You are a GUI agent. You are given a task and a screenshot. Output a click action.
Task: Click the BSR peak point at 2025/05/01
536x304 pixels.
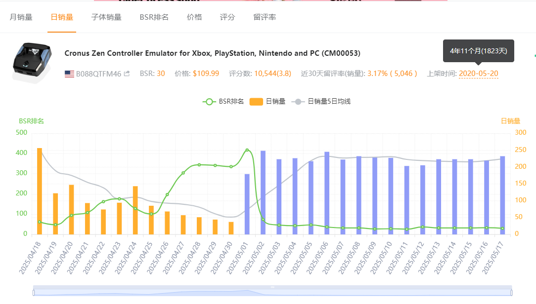tap(247, 150)
